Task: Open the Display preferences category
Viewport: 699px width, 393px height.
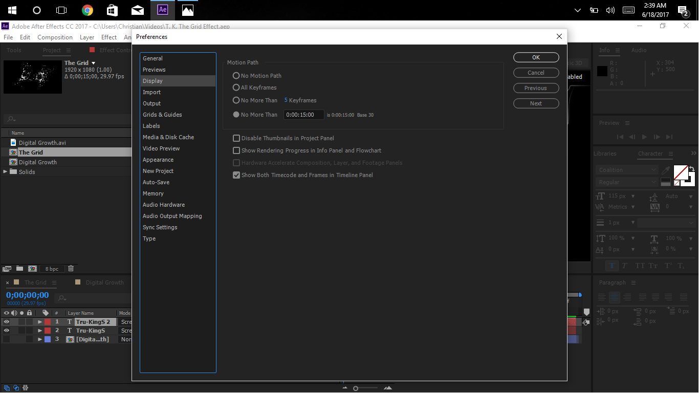Action: point(178,81)
